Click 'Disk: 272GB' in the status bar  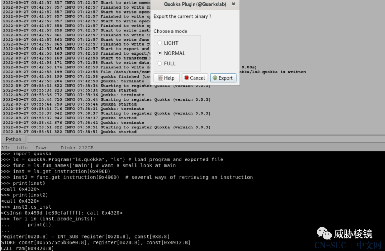77,148
